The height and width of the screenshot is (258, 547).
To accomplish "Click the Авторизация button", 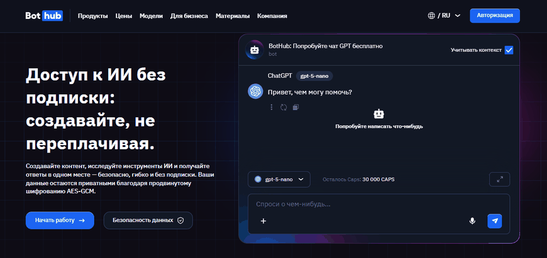I will (495, 16).
